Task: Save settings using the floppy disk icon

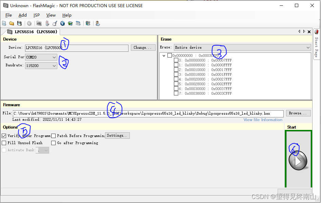Action: click(x=20, y=23)
